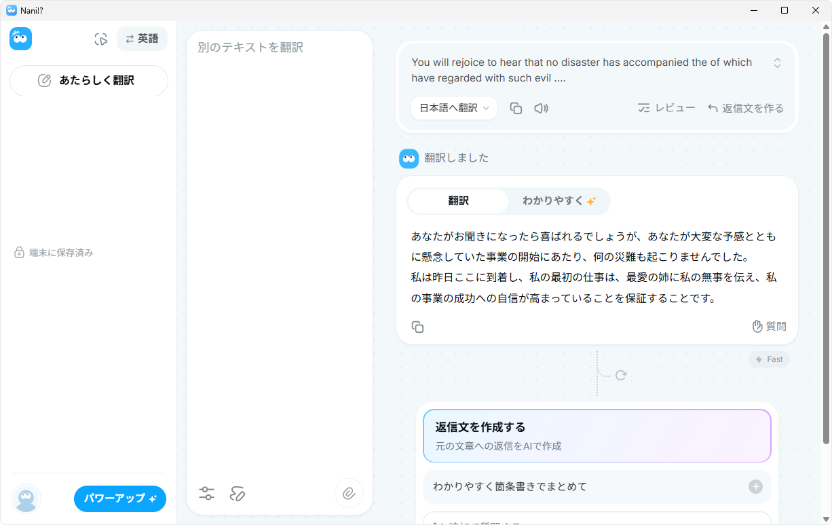Select the 翻訳 tab
This screenshot has width=832, height=525.
coord(458,201)
